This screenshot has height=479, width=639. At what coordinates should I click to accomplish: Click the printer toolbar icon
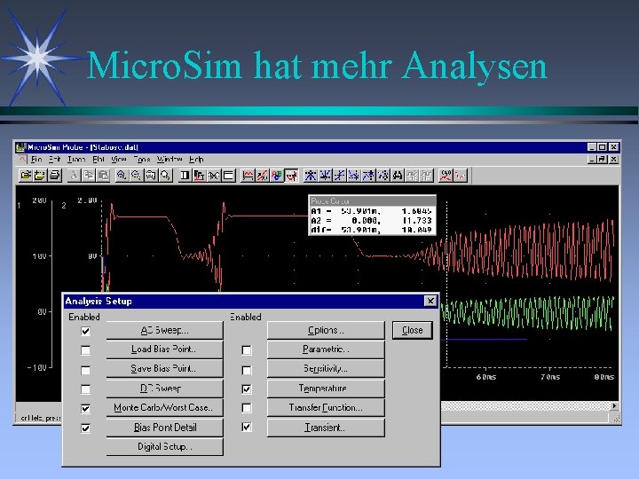55,176
